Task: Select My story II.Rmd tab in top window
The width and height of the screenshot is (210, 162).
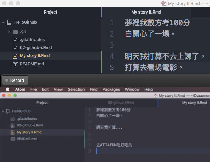Action: click(146, 12)
